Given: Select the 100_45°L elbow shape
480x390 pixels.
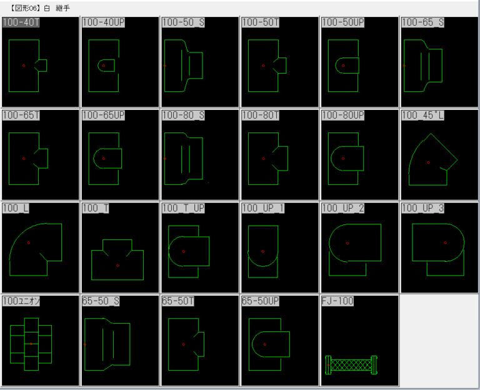Looking at the screenshot, I should click(x=439, y=155).
